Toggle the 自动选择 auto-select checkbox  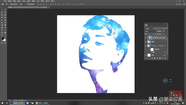click(11, 4)
